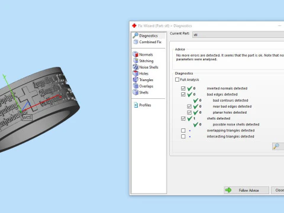Select the Holes cube icon

pos(135,73)
